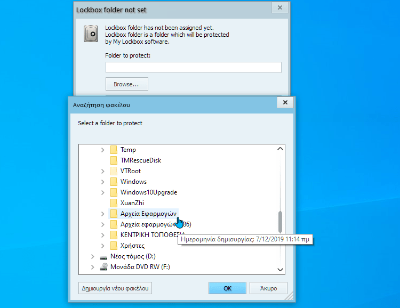This screenshot has width=400, height=308.
Task: Select the Αρχεία Εφαρμογών folder icon
Action: tap(114, 214)
